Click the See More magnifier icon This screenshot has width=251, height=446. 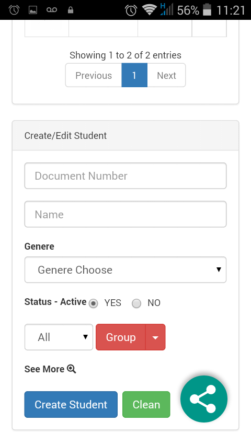(72, 369)
